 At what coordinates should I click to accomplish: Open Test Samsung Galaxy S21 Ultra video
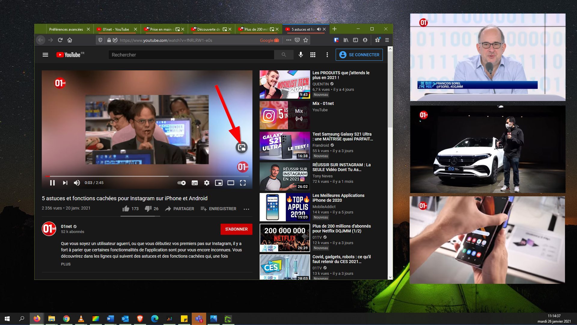[x=343, y=136]
